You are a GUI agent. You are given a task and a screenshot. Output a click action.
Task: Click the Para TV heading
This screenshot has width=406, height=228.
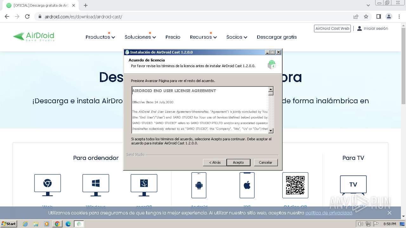353,158
